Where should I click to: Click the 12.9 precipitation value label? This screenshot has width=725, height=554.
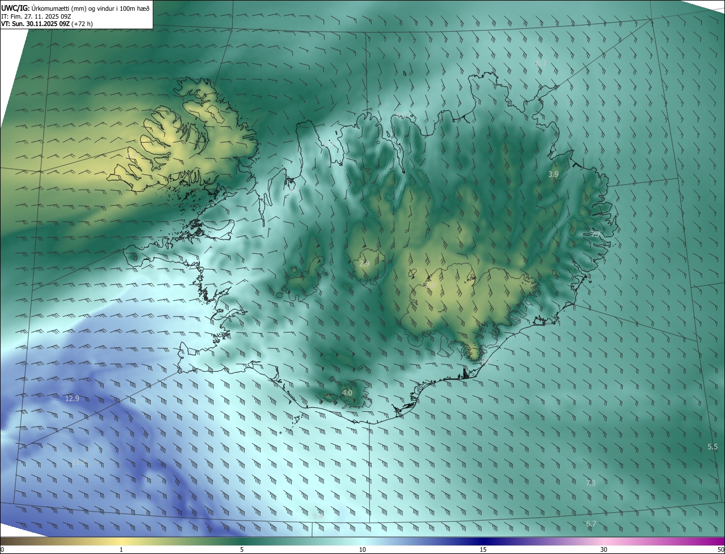tap(72, 398)
